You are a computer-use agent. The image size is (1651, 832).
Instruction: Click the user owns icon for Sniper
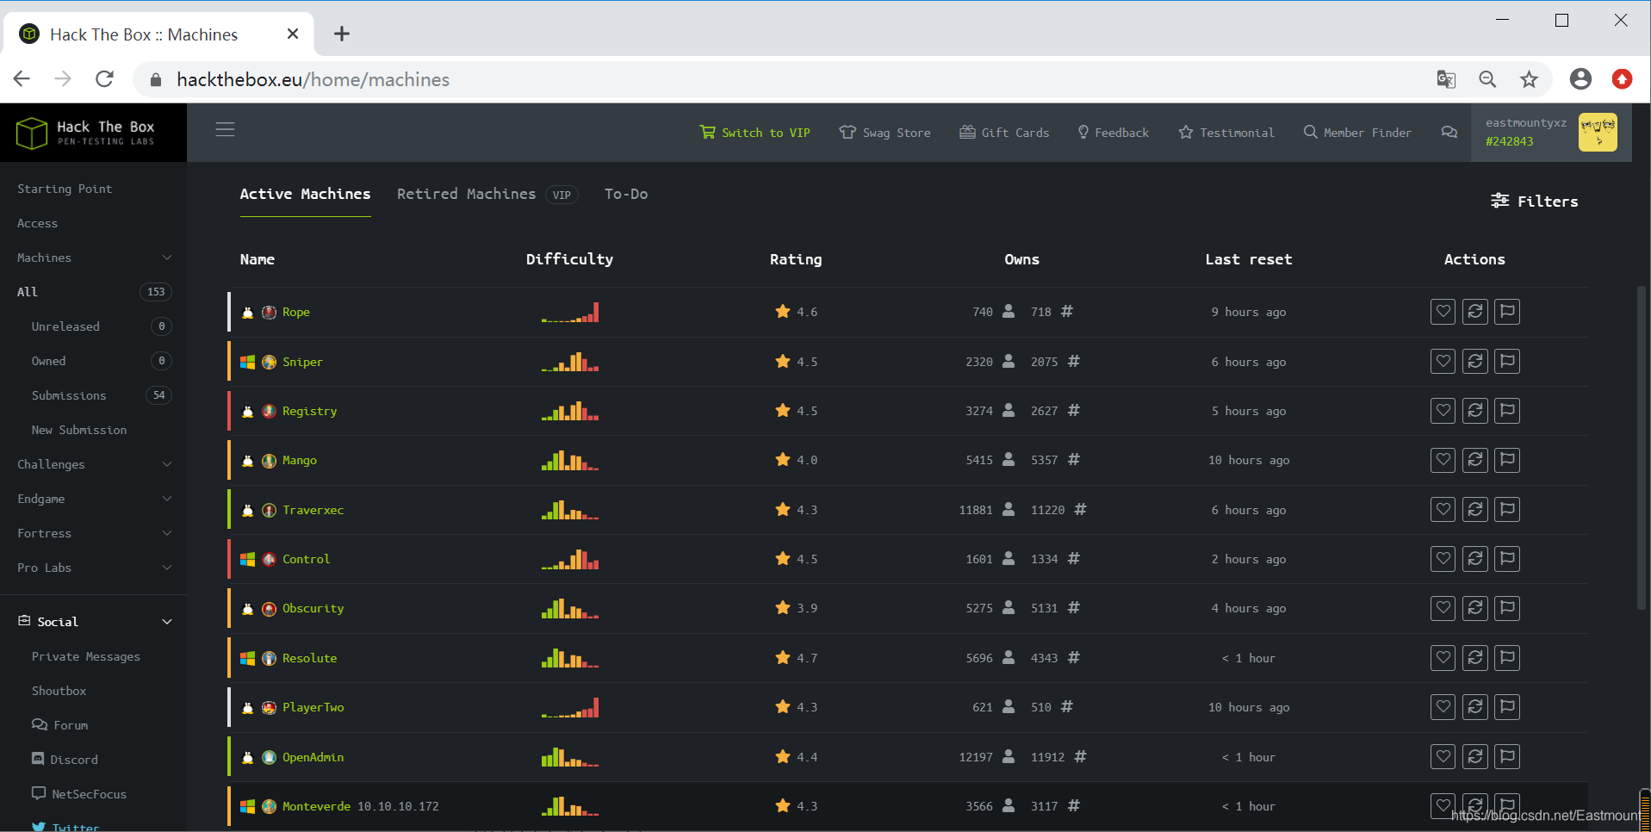[1009, 361]
